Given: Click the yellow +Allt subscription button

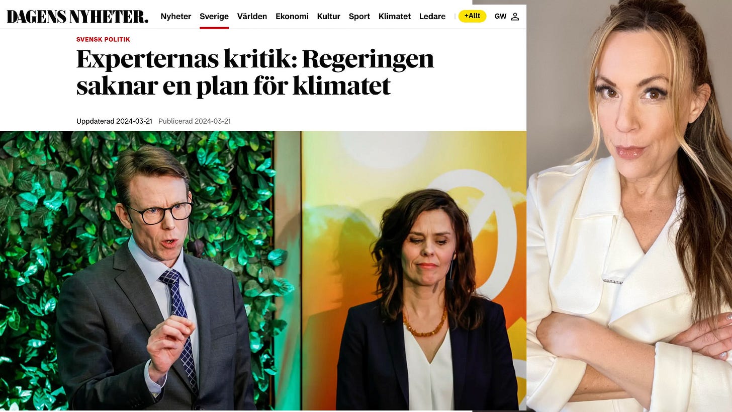Looking at the screenshot, I should pyautogui.click(x=472, y=16).
